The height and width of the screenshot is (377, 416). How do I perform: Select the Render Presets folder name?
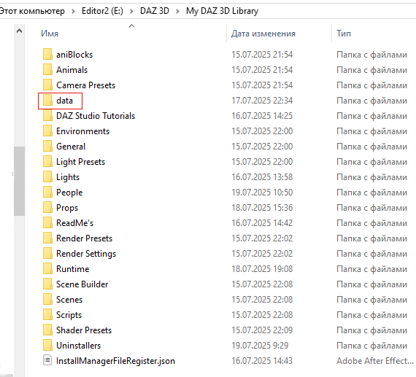(x=85, y=238)
